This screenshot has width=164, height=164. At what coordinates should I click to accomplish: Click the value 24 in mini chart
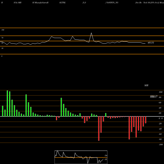tap(106, 155)
